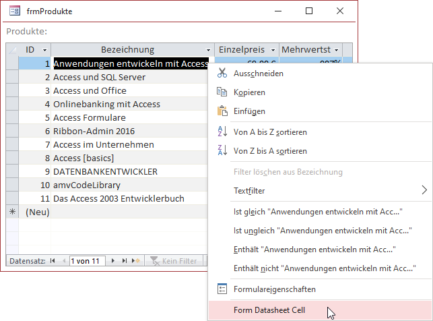Click cell "Access im Unternehmen"

pos(129,144)
